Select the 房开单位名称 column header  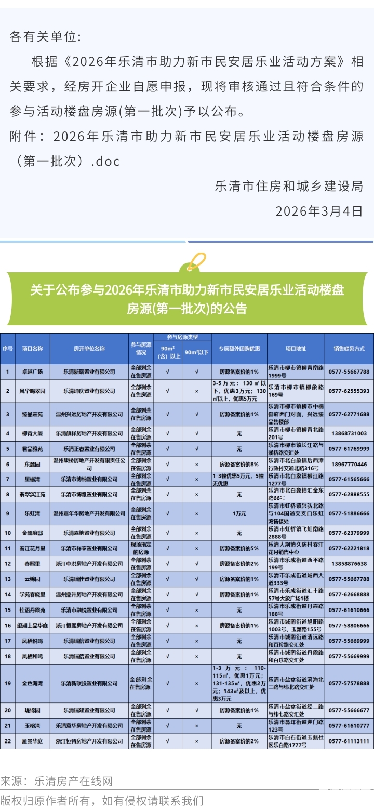[x=89, y=348]
